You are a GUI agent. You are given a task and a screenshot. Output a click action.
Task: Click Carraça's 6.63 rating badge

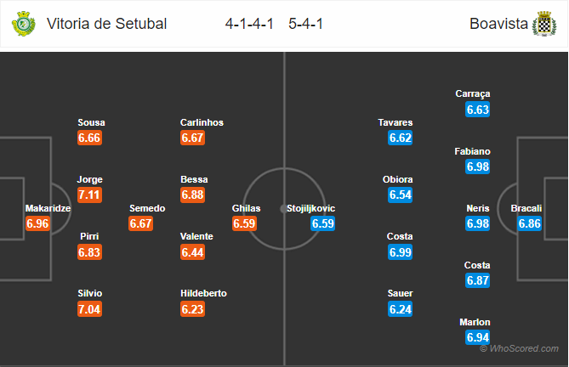[478, 110]
